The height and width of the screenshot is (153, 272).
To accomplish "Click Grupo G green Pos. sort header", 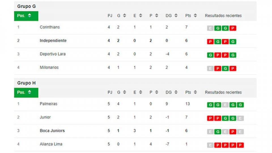I will (26, 16).
